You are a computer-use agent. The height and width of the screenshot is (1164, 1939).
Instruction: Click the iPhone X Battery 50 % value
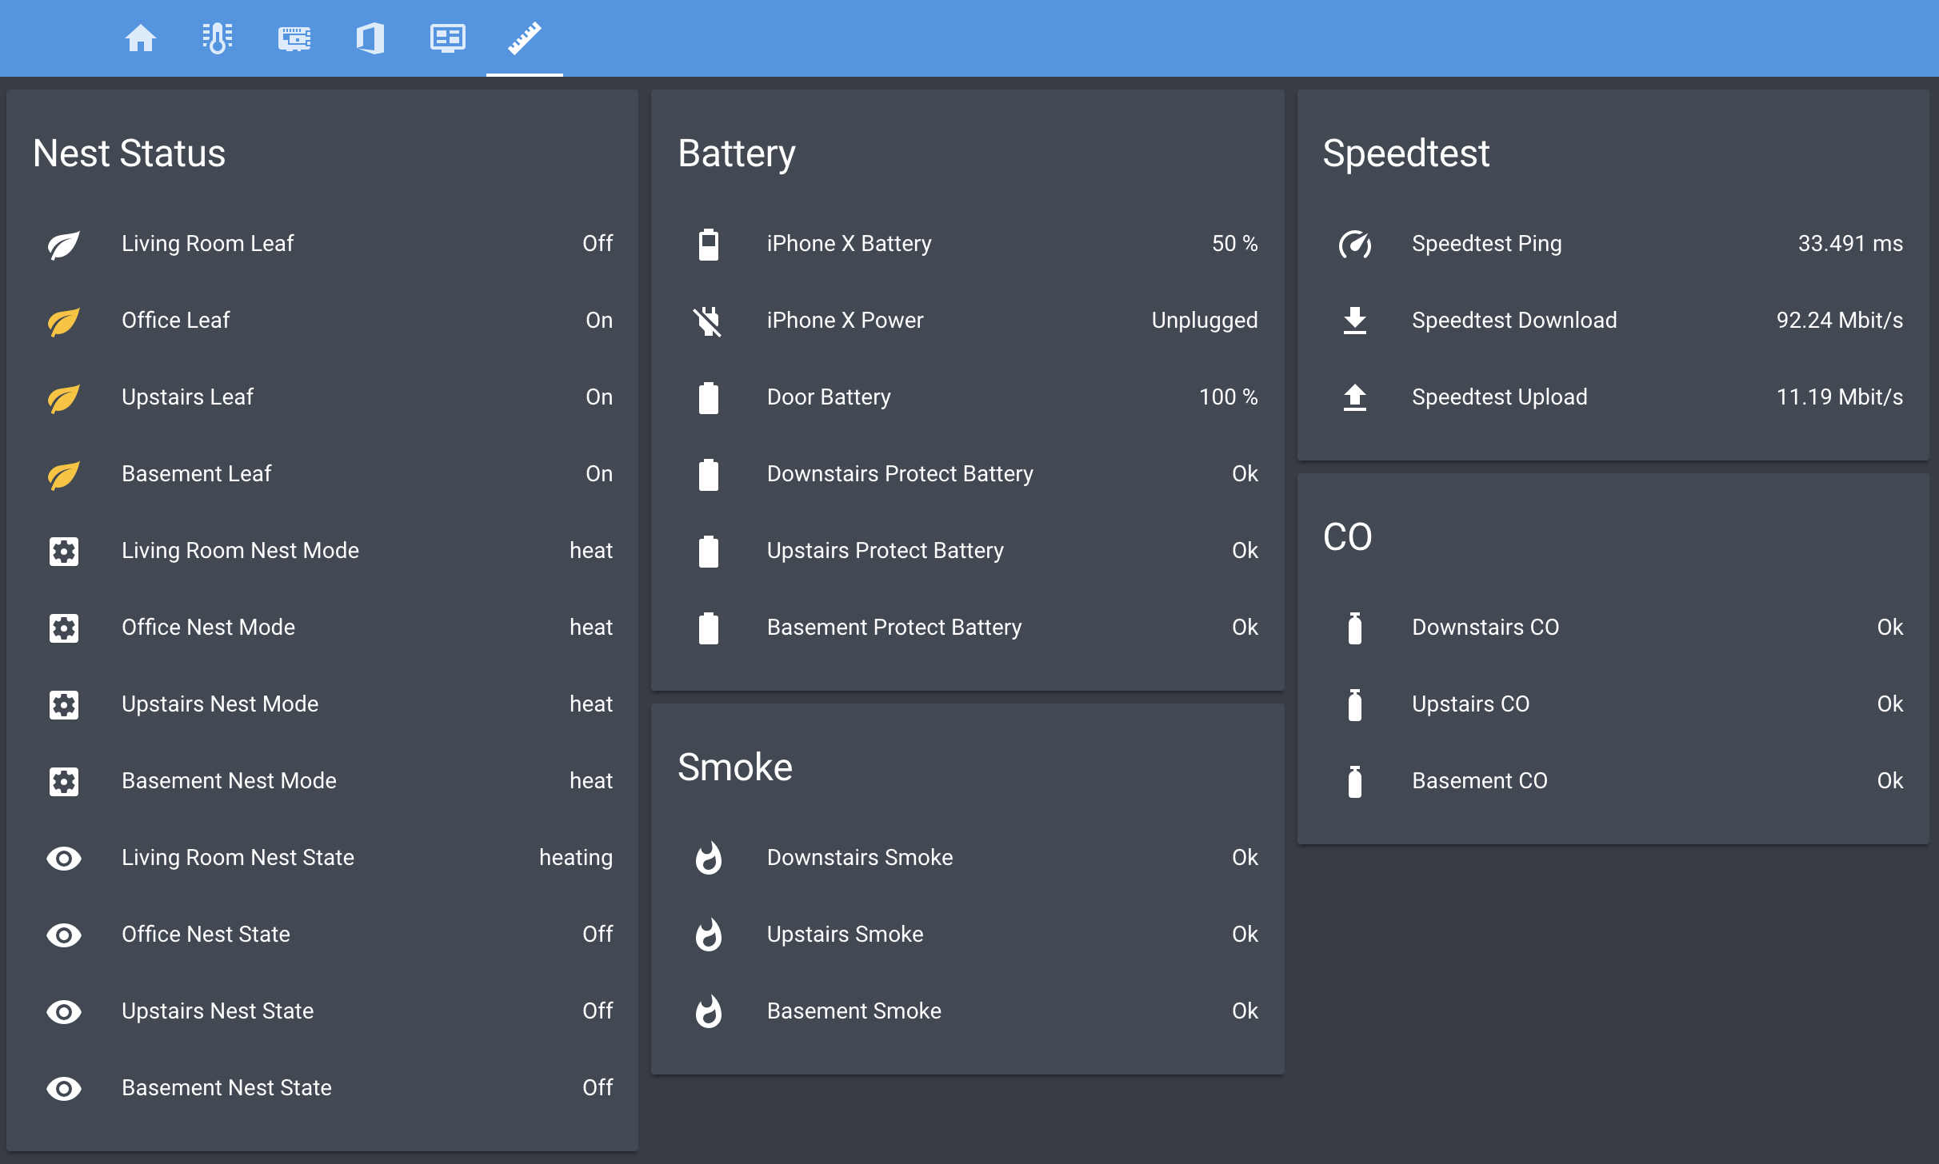click(1234, 244)
